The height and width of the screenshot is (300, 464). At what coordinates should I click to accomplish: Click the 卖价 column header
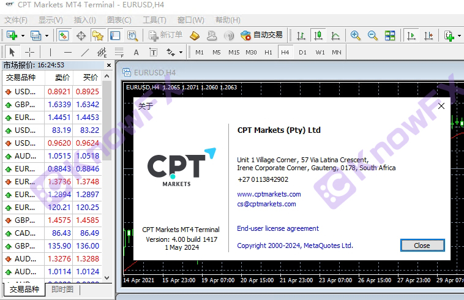pyautogui.click(x=58, y=78)
